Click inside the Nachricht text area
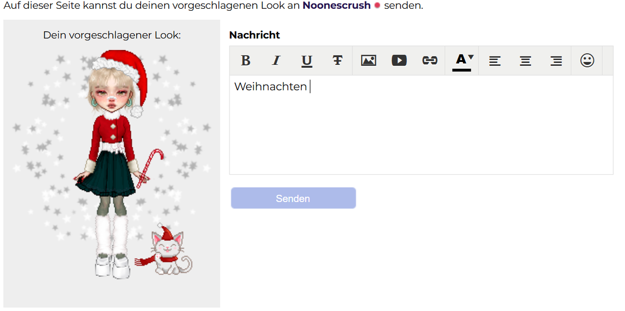The image size is (625, 311). tap(421, 124)
